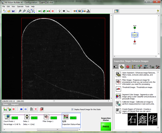This screenshot has height=133, width=162.
Task: Click the Zoom In magnifier icon
Action: click(20, 11)
